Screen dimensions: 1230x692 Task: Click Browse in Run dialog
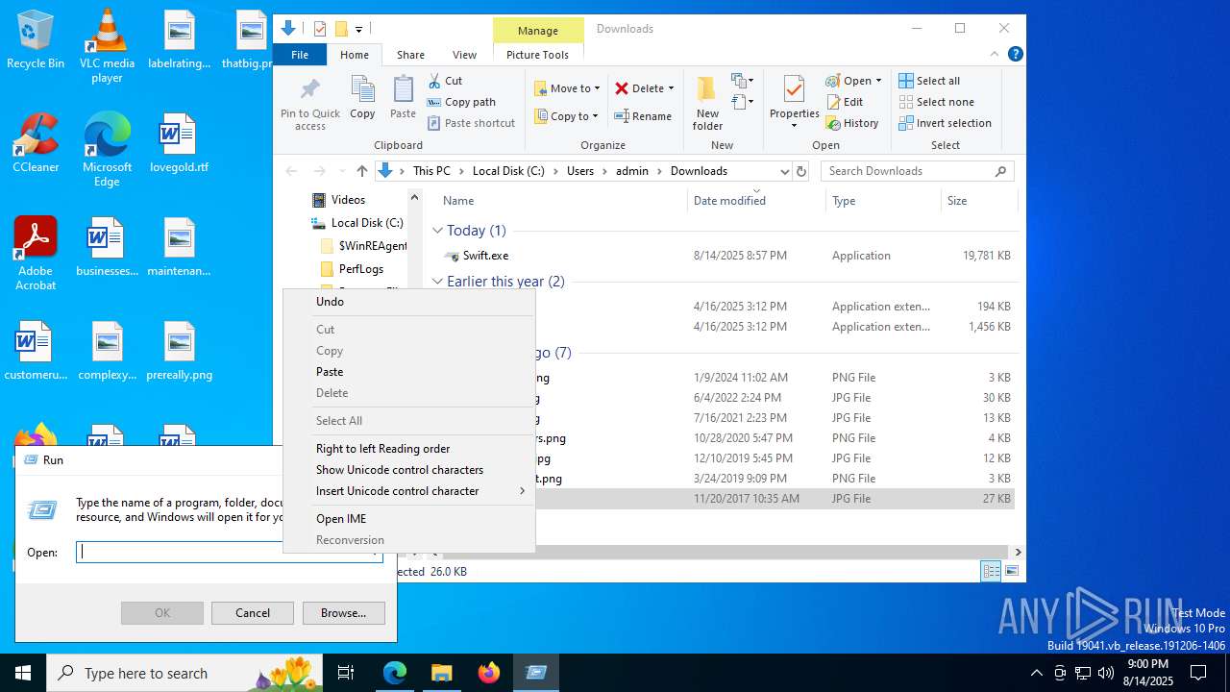coord(343,613)
